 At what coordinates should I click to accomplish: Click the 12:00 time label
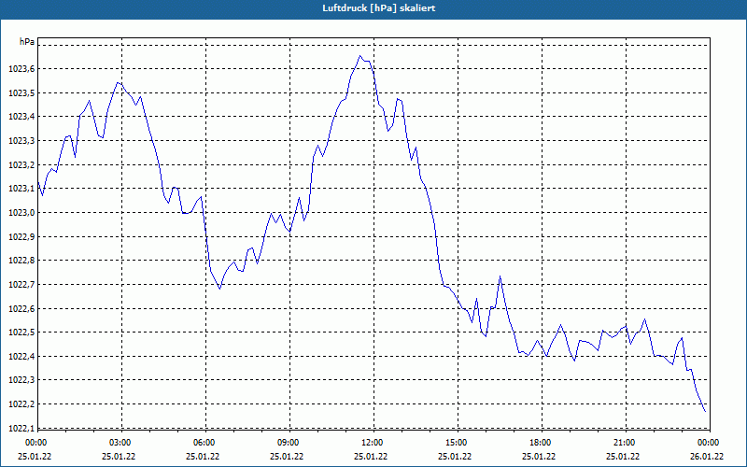pyautogui.click(x=372, y=443)
